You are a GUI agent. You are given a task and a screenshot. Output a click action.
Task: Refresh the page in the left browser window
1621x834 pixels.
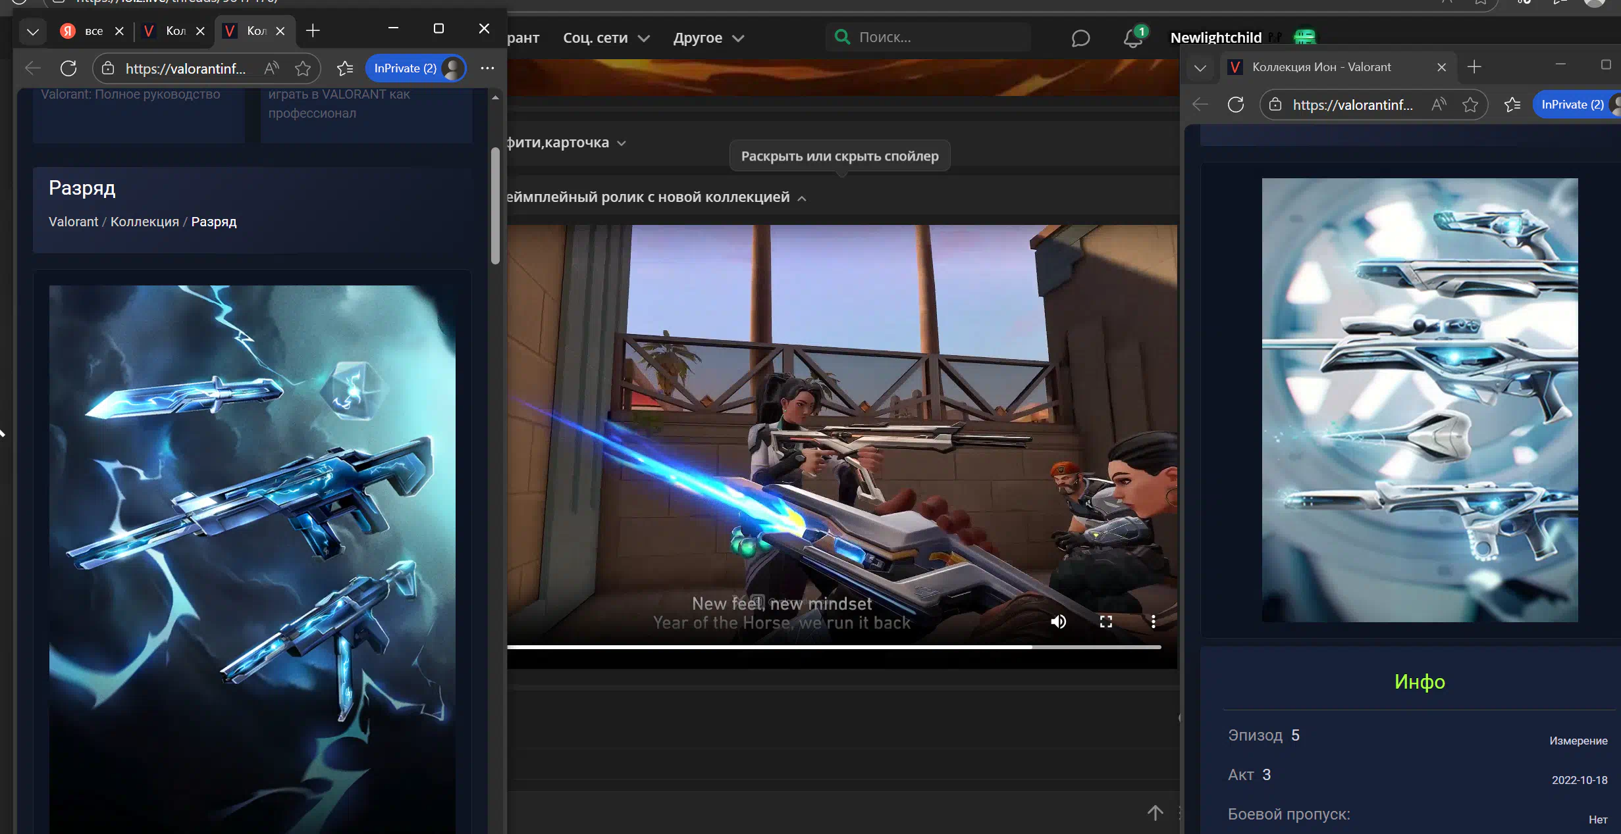point(68,68)
